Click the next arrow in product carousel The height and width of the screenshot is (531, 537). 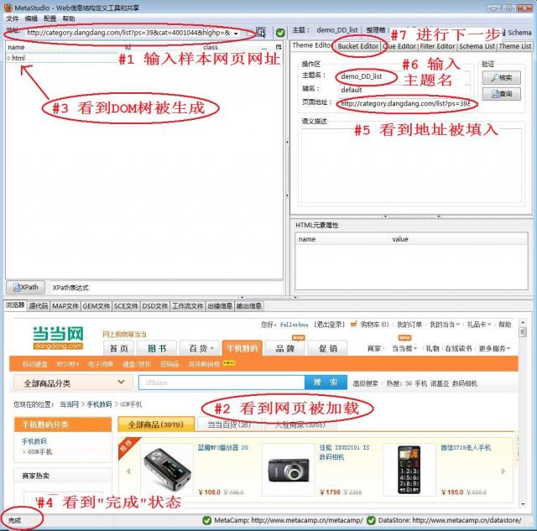click(x=503, y=471)
